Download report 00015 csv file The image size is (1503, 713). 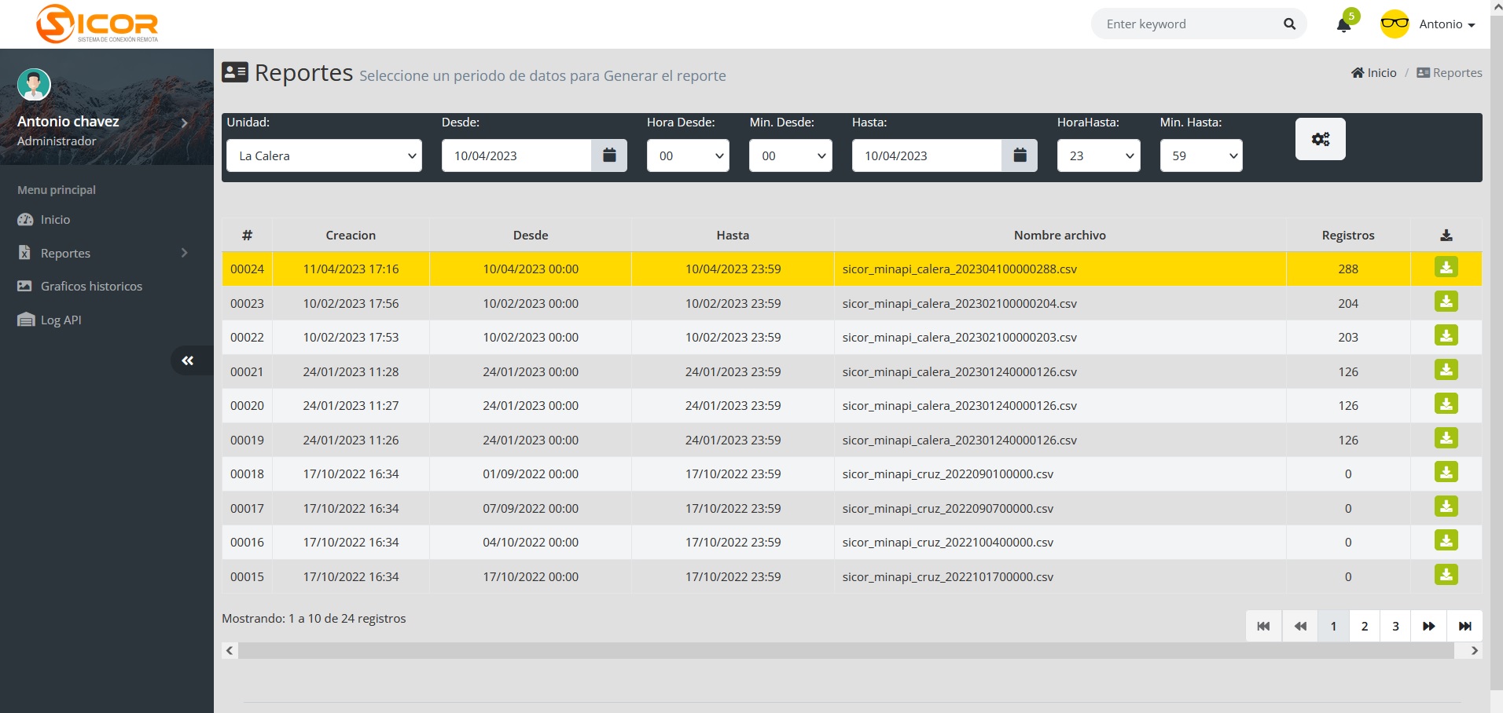(x=1446, y=575)
